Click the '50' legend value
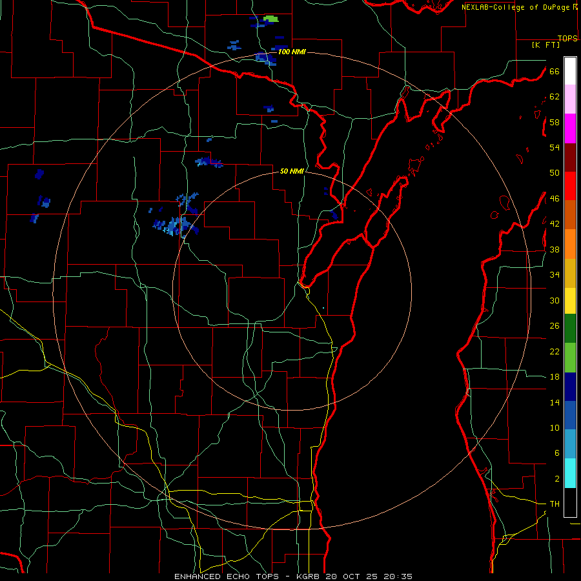The image size is (581, 581). [x=555, y=173]
